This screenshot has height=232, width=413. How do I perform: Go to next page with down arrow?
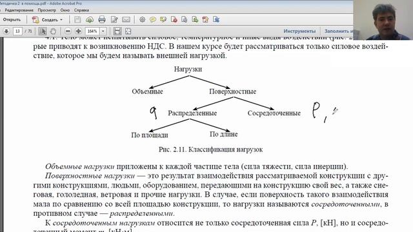(6, 32)
